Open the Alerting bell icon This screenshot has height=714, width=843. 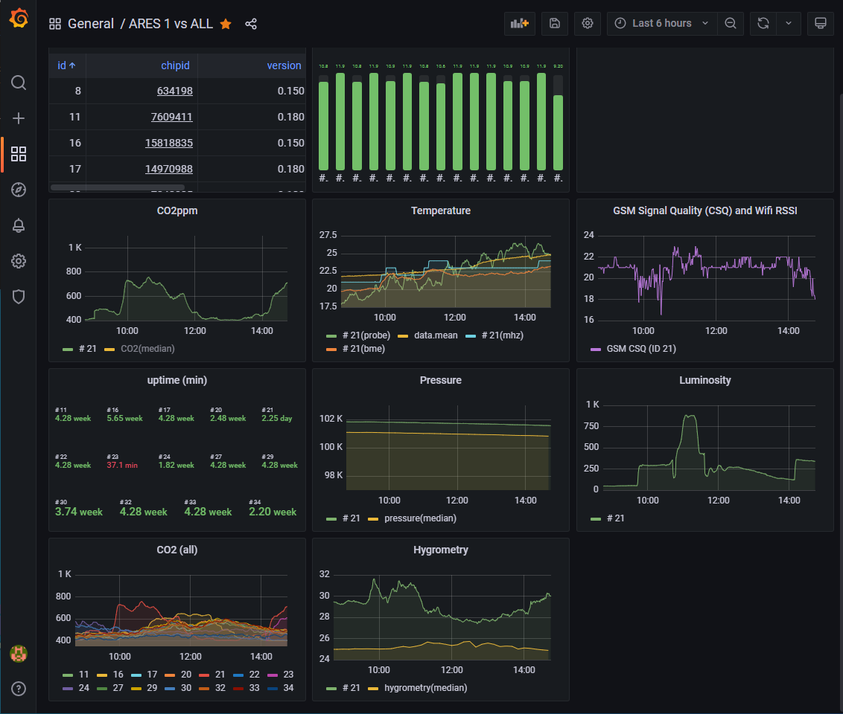(19, 225)
